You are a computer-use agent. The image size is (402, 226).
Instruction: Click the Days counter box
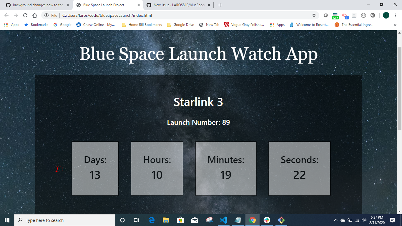tap(95, 169)
